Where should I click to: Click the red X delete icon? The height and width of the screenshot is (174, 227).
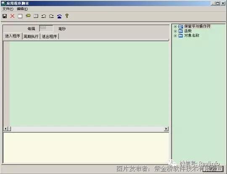point(12,16)
